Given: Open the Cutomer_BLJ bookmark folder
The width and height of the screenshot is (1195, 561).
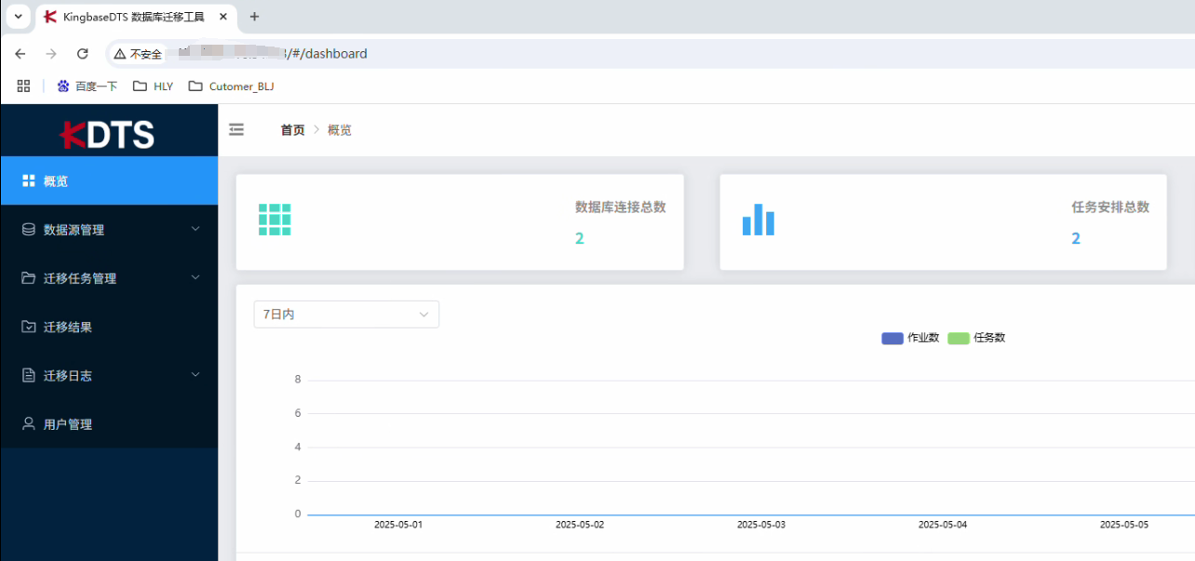Looking at the screenshot, I should click(231, 86).
